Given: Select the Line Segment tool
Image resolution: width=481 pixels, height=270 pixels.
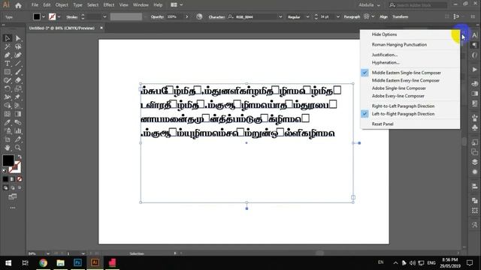Looking at the screenshot, I should [x=18, y=64].
